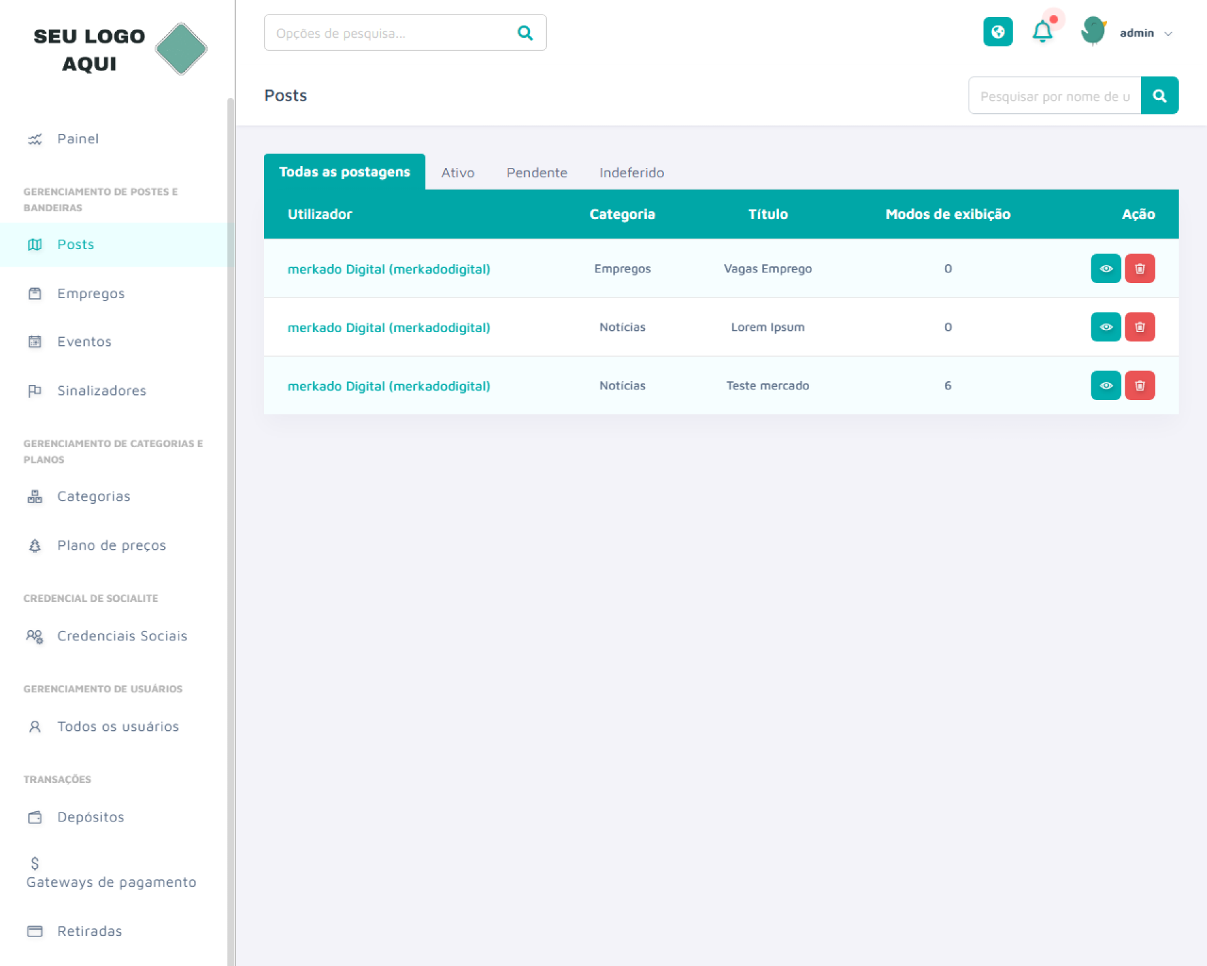Click the teal globe icon button
This screenshot has height=966, width=1207.
click(998, 31)
